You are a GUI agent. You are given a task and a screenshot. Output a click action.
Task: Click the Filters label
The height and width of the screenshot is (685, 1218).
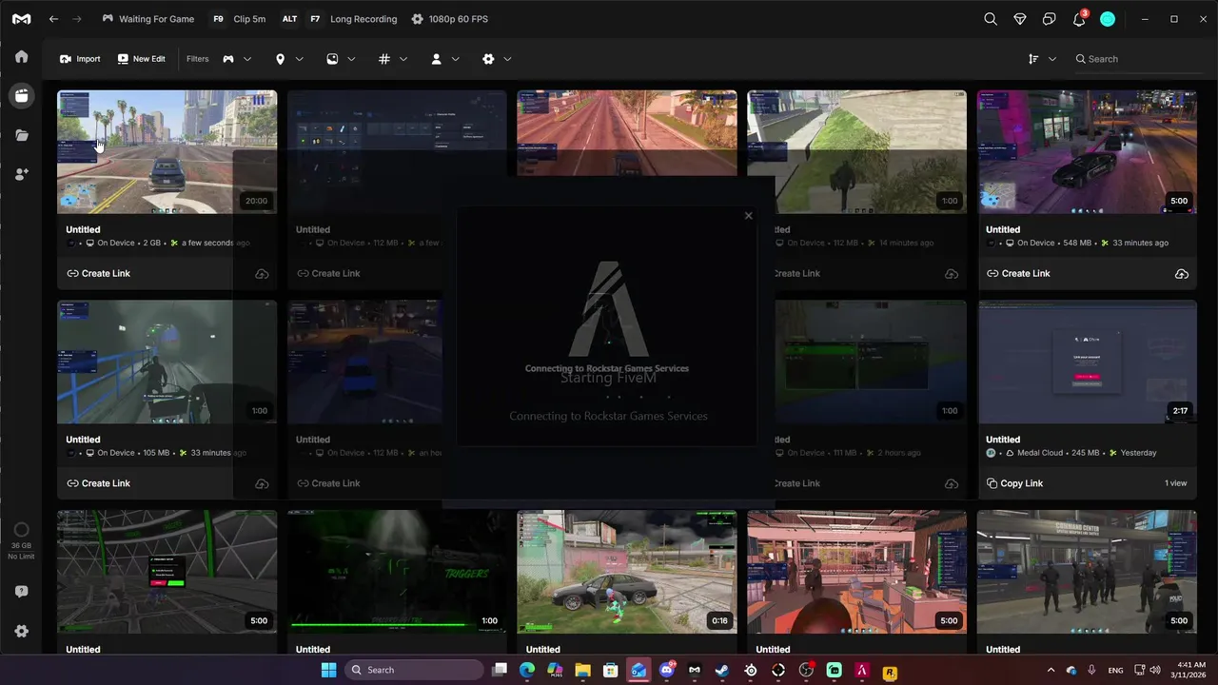(x=197, y=59)
